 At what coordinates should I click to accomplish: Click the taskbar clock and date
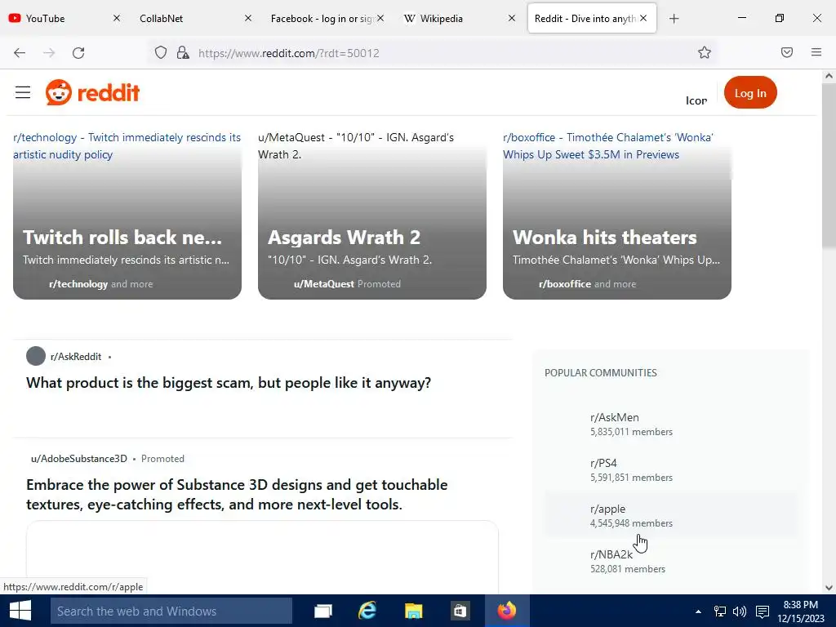point(800,611)
